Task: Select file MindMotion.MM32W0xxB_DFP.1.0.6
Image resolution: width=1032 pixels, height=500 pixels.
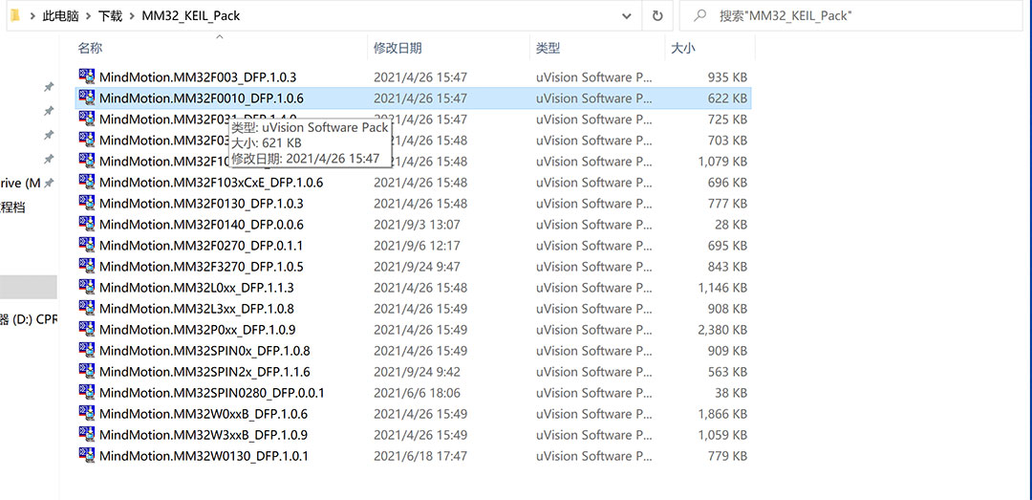Action: pyautogui.click(x=204, y=414)
